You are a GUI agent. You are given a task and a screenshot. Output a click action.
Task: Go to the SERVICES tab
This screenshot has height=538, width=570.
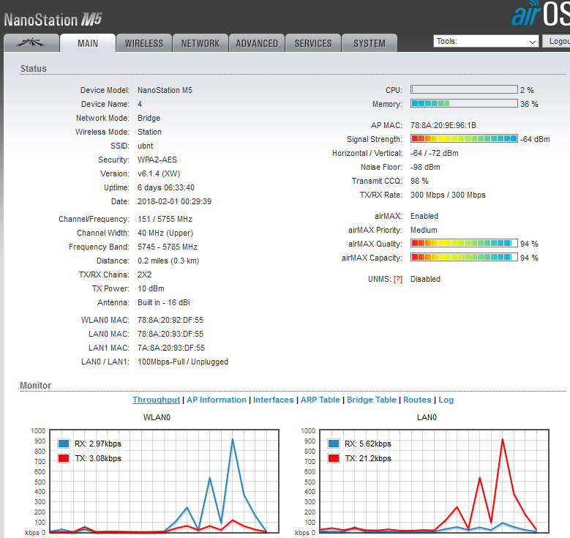click(313, 43)
